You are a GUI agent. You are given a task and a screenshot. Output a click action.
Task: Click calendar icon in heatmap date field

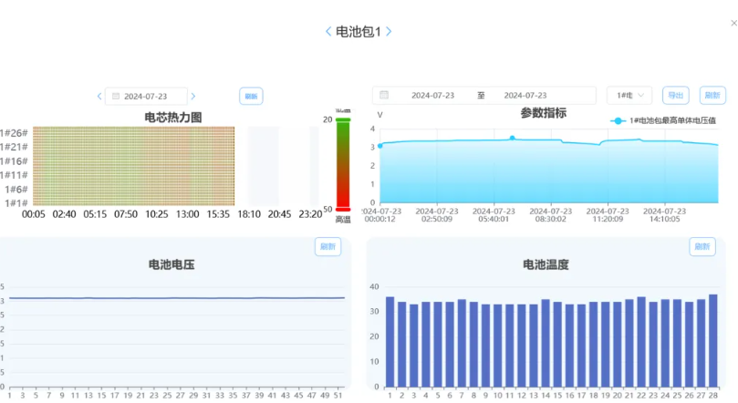pos(116,96)
